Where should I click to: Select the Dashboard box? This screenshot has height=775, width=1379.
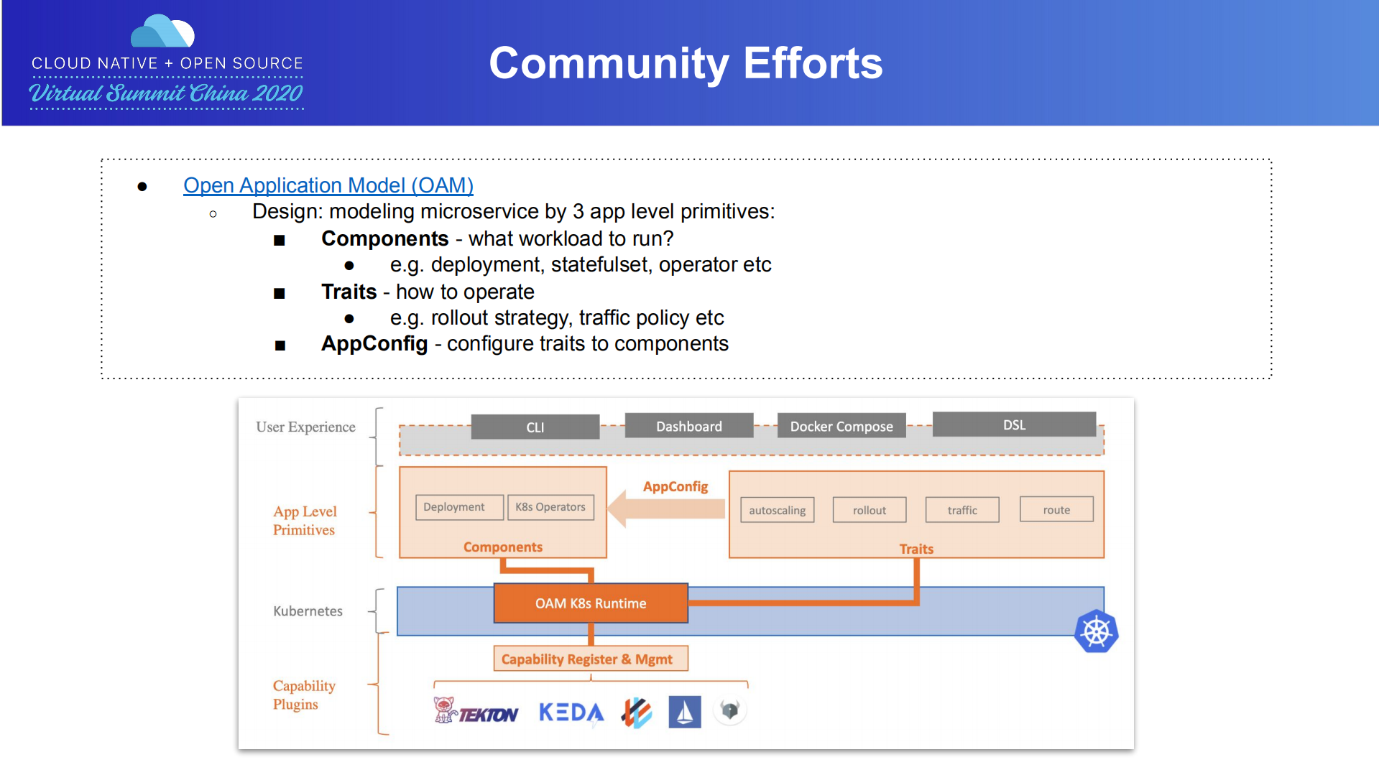(x=689, y=426)
